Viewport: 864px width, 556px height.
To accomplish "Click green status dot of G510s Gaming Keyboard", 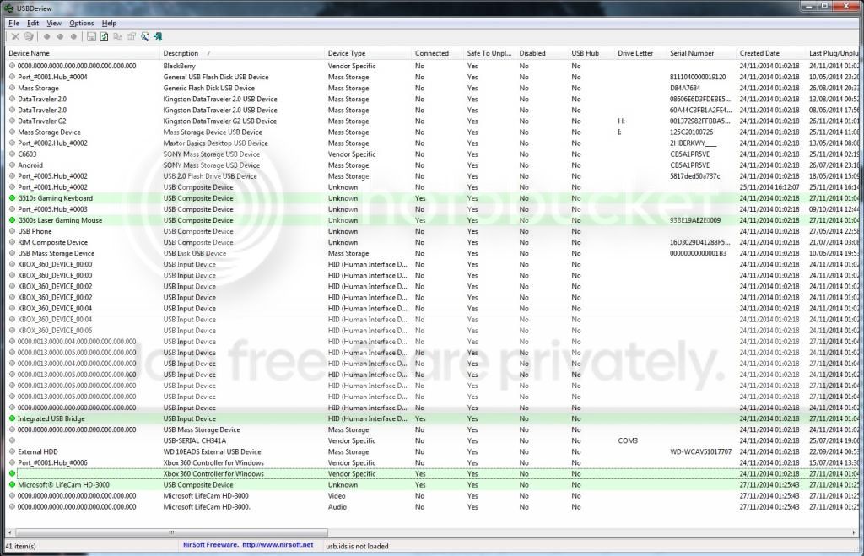I will (12, 197).
